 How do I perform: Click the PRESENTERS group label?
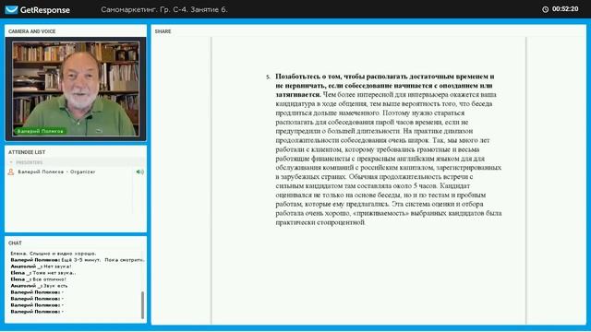pos(29,162)
